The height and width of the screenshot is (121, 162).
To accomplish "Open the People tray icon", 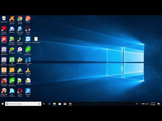I will (x=137, y=104).
